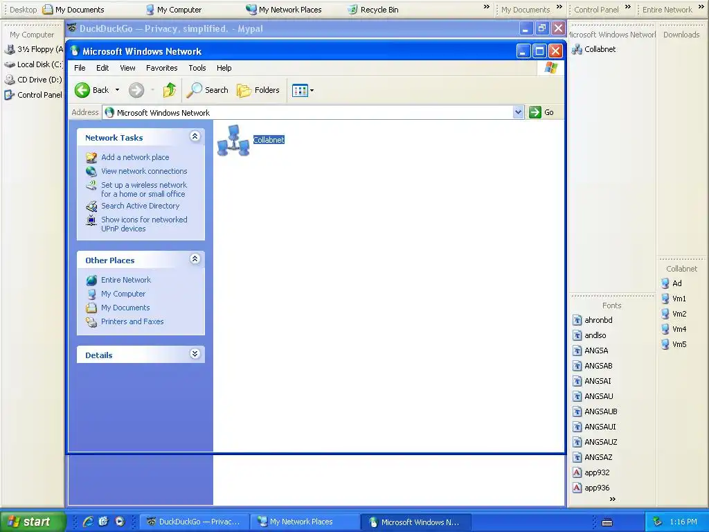This screenshot has width=709, height=532.
Task: Open Vm4 computer in Collabnet toolbar
Action: [674, 329]
